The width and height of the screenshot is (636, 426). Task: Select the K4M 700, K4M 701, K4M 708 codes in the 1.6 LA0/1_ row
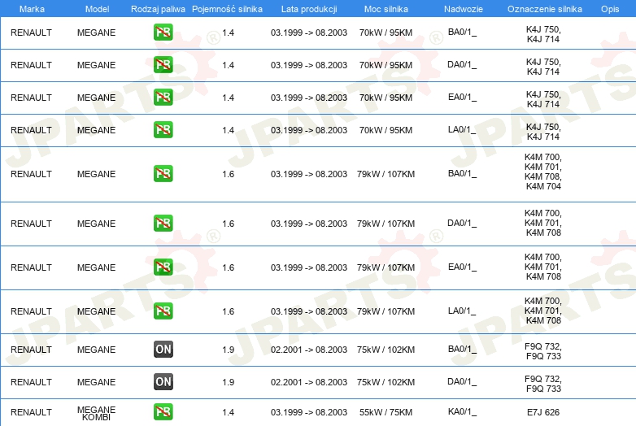pyautogui.click(x=543, y=311)
